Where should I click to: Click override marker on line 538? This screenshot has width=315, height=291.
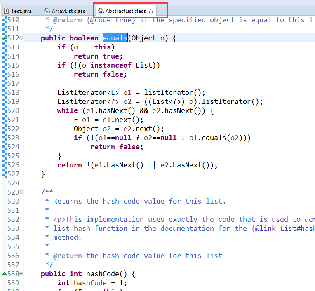tap(5, 273)
